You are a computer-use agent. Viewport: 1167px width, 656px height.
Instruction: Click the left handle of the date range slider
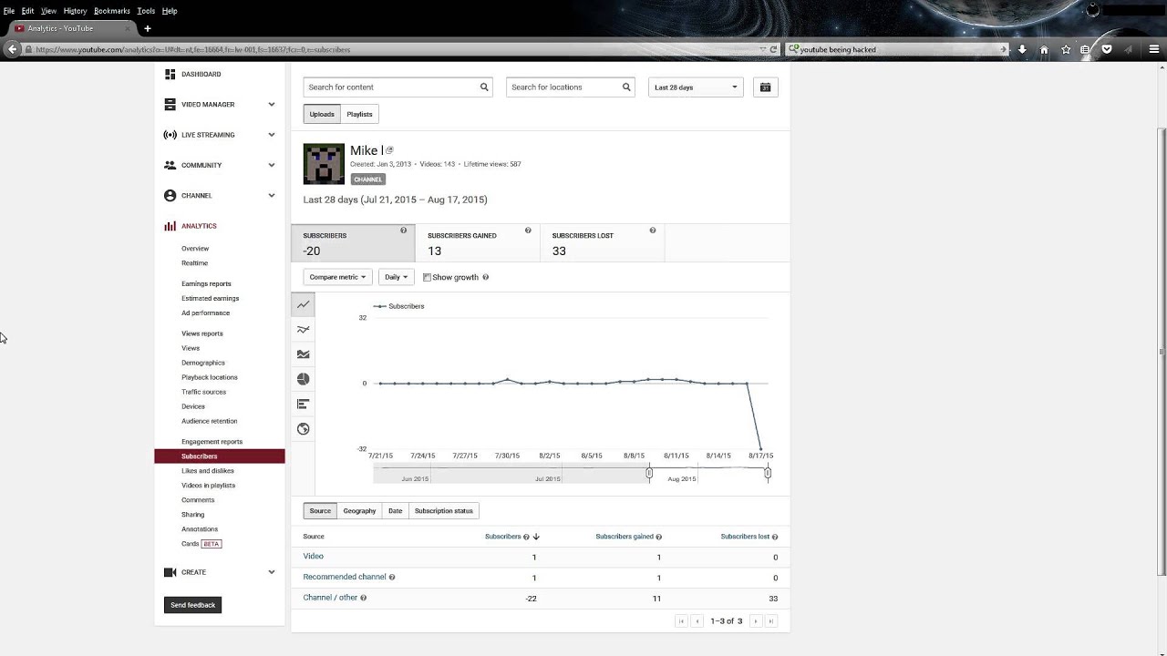(650, 473)
